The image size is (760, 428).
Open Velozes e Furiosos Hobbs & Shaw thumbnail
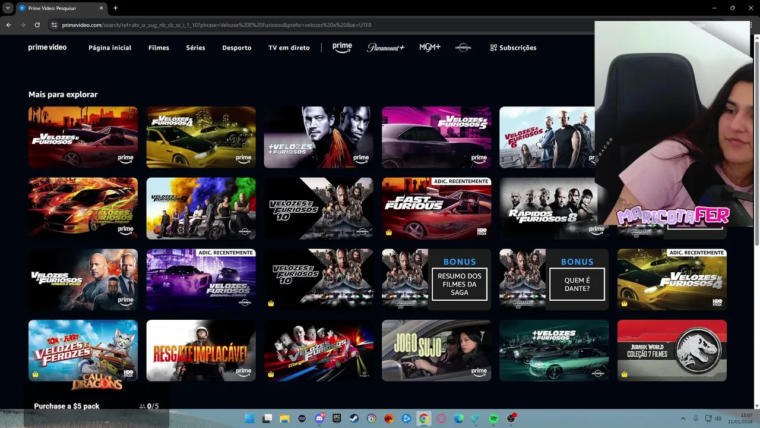point(83,280)
